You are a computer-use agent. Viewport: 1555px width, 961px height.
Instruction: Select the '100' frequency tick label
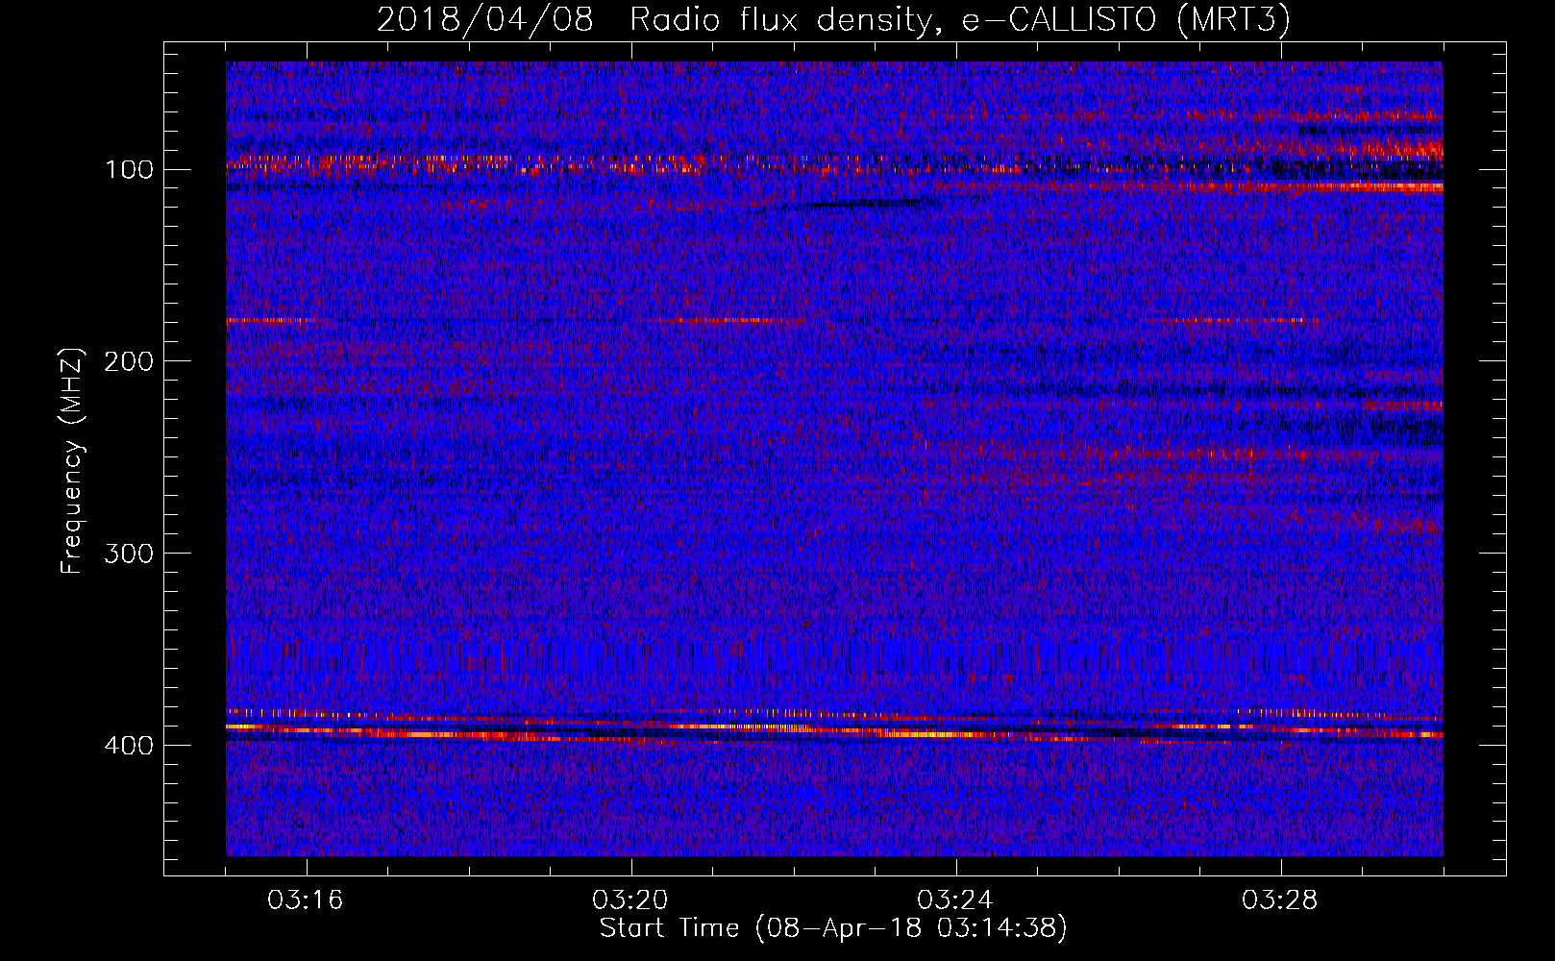tap(129, 170)
